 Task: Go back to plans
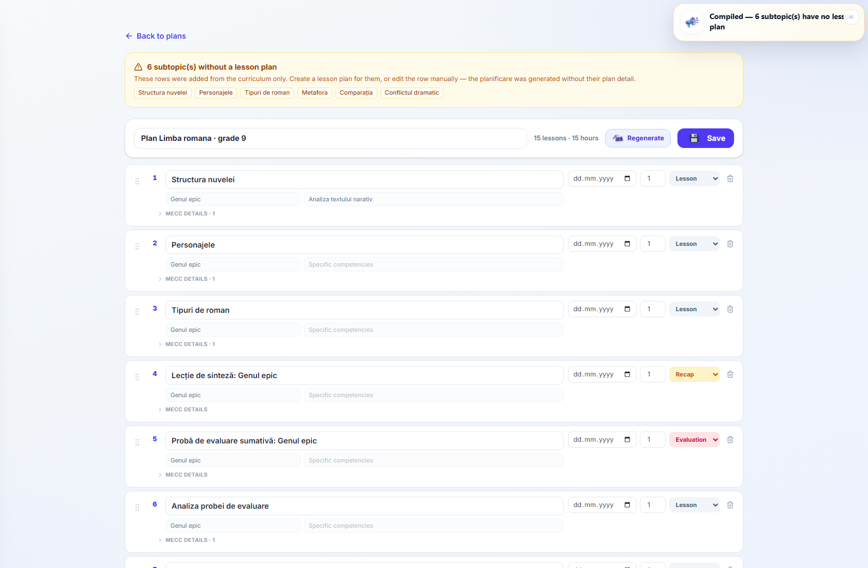coord(156,36)
